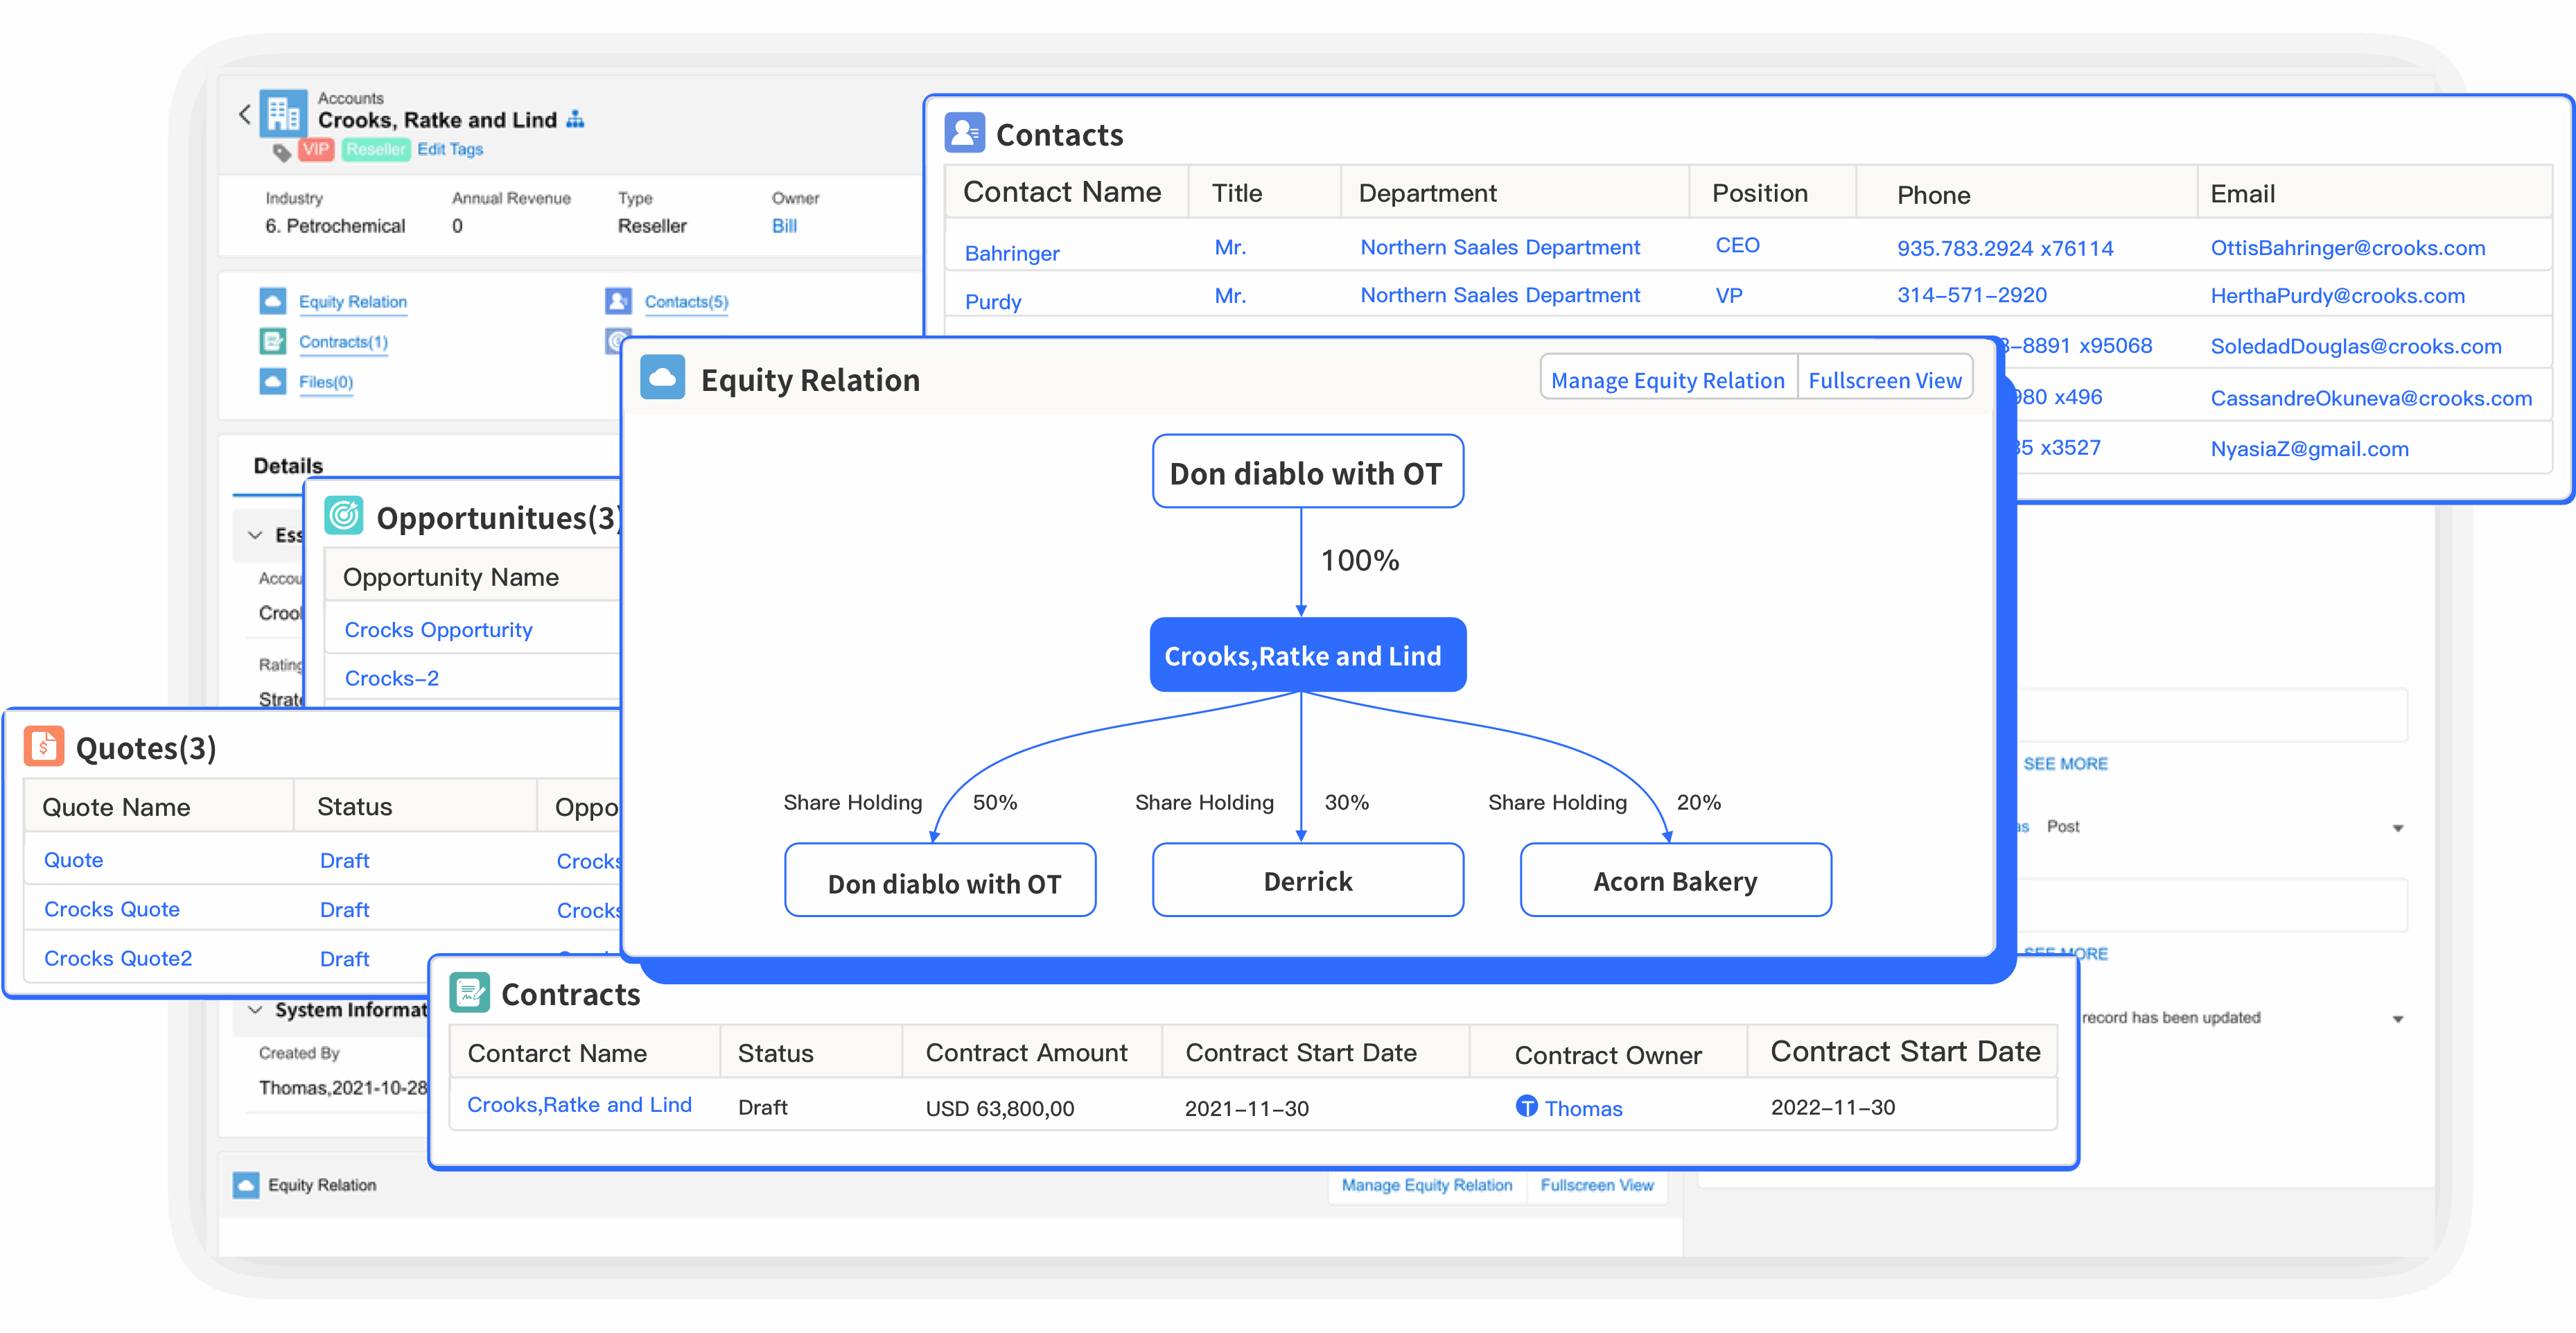Open the Post dropdown arrow
Screen dimensions: 2576x1333
click(x=2397, y=828)
